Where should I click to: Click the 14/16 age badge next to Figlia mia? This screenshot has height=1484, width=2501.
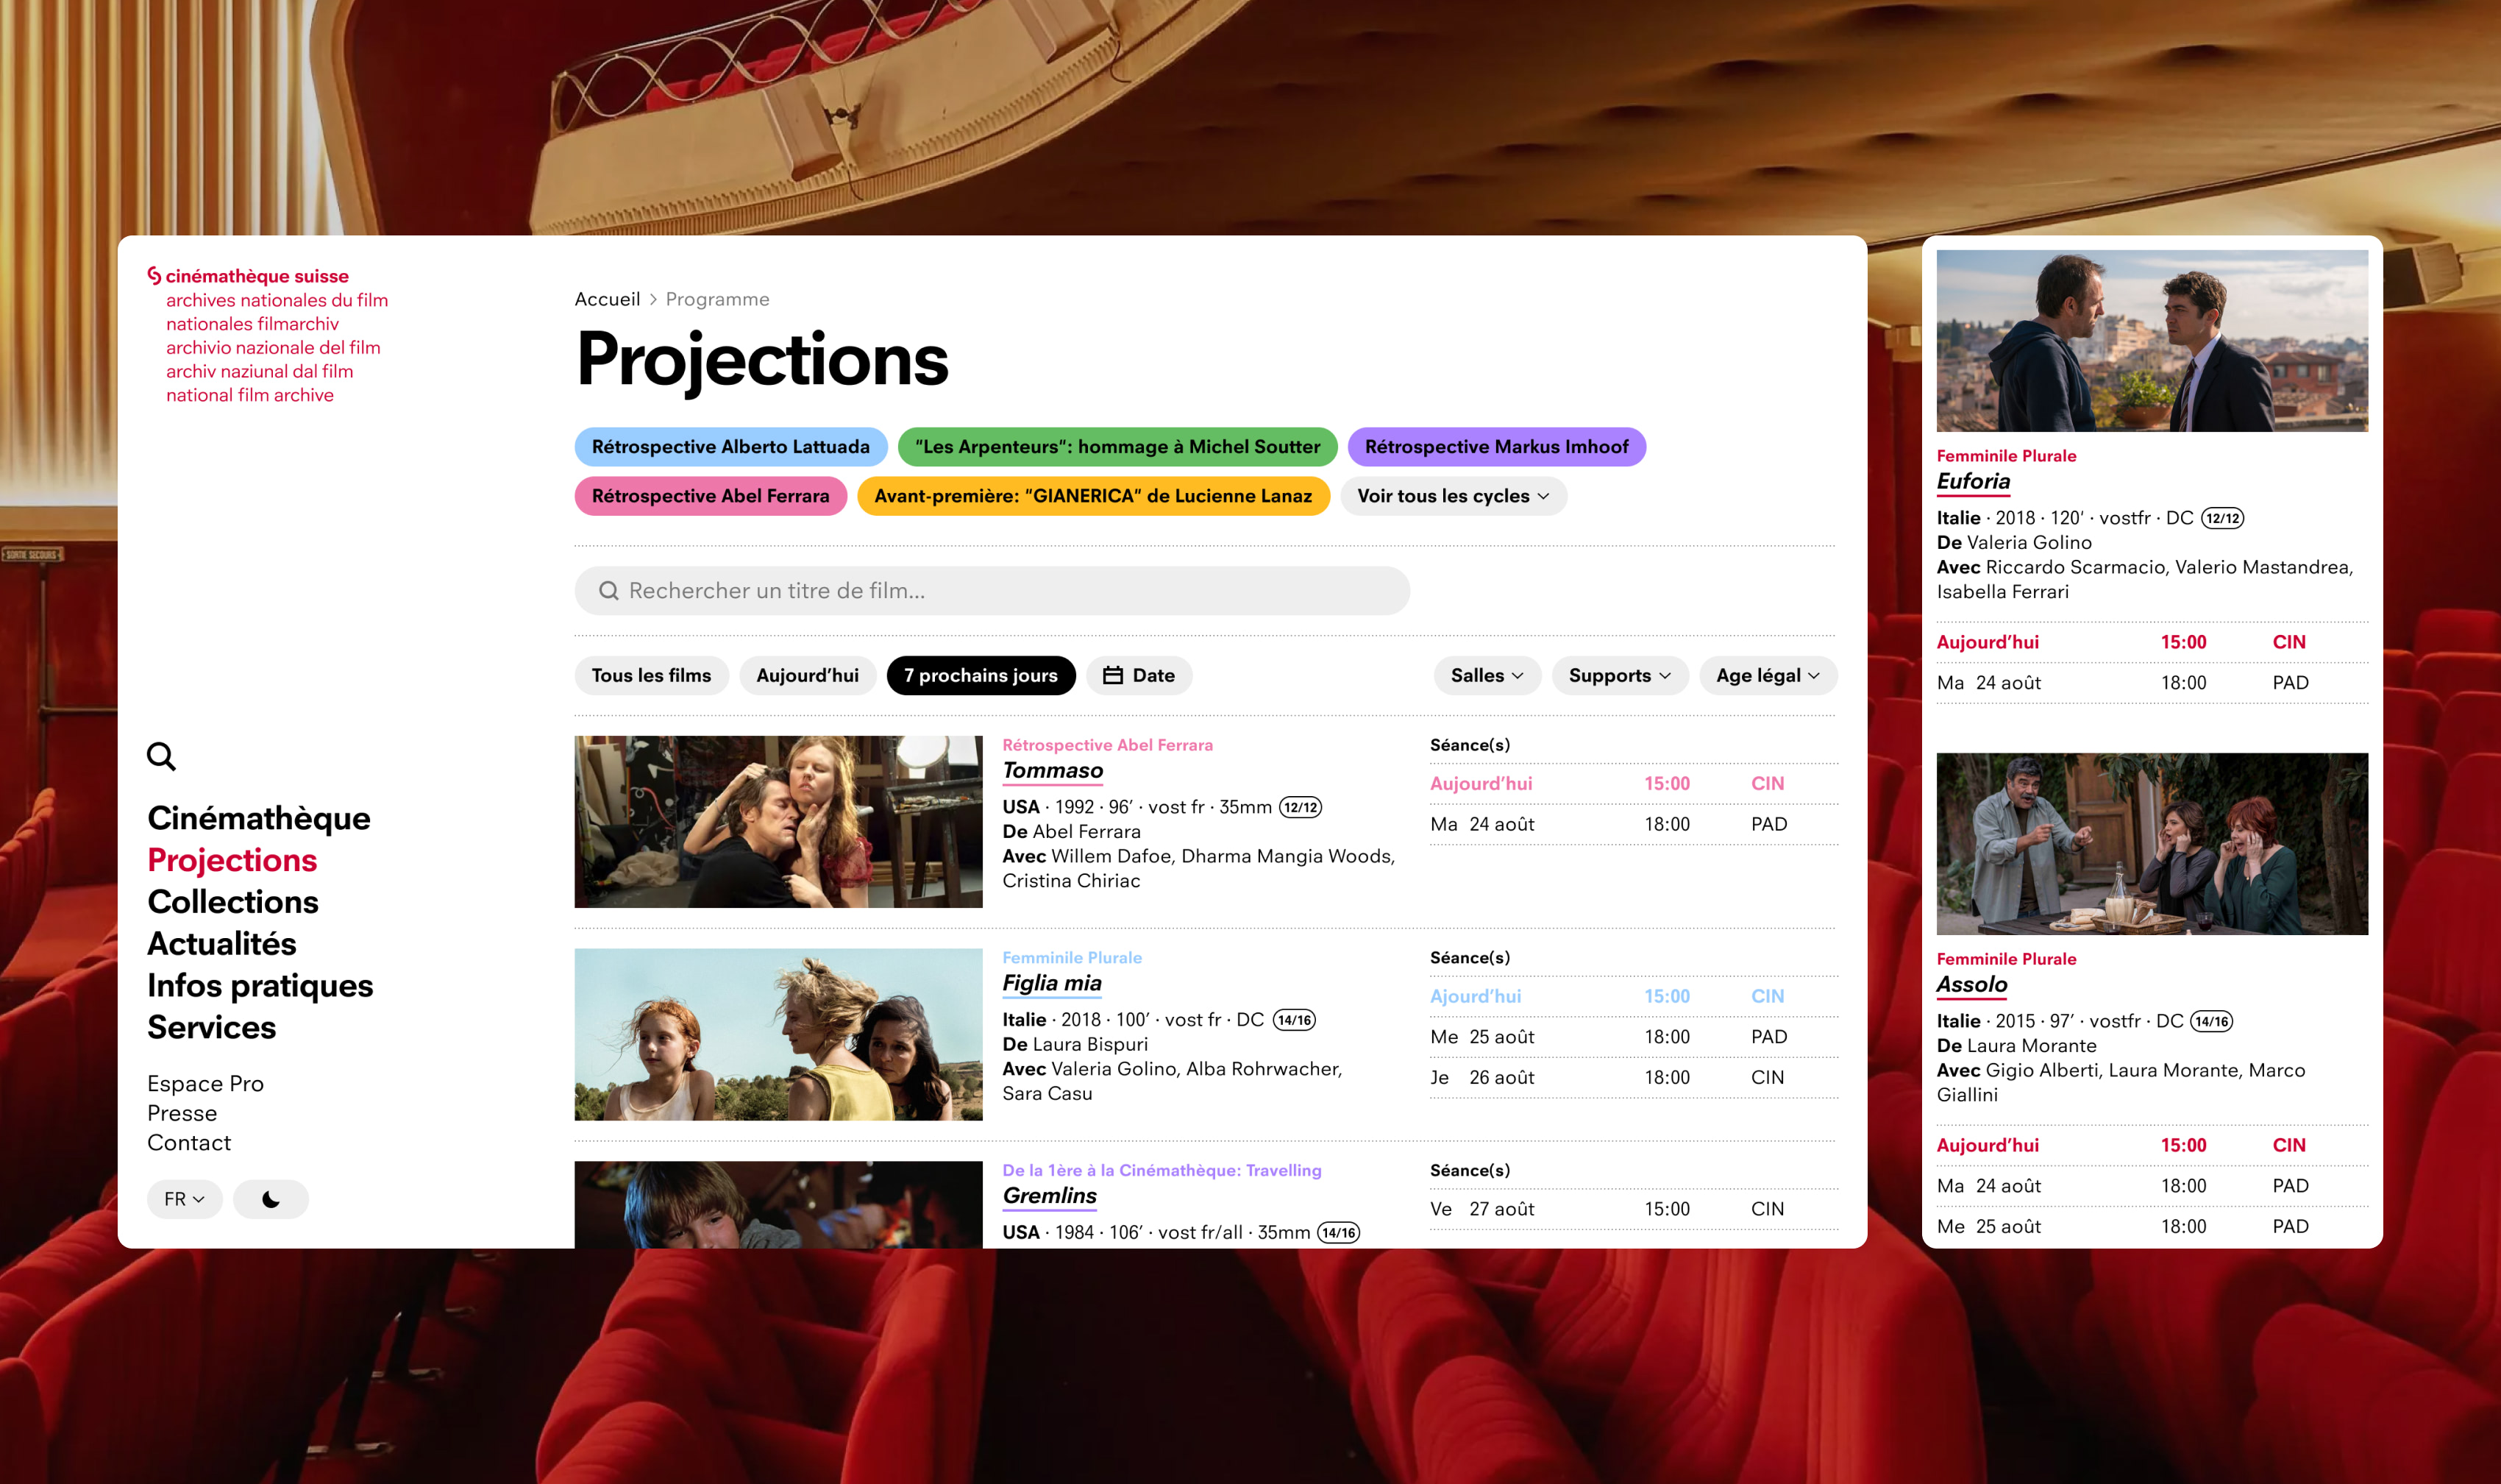click(1295, 1021)
